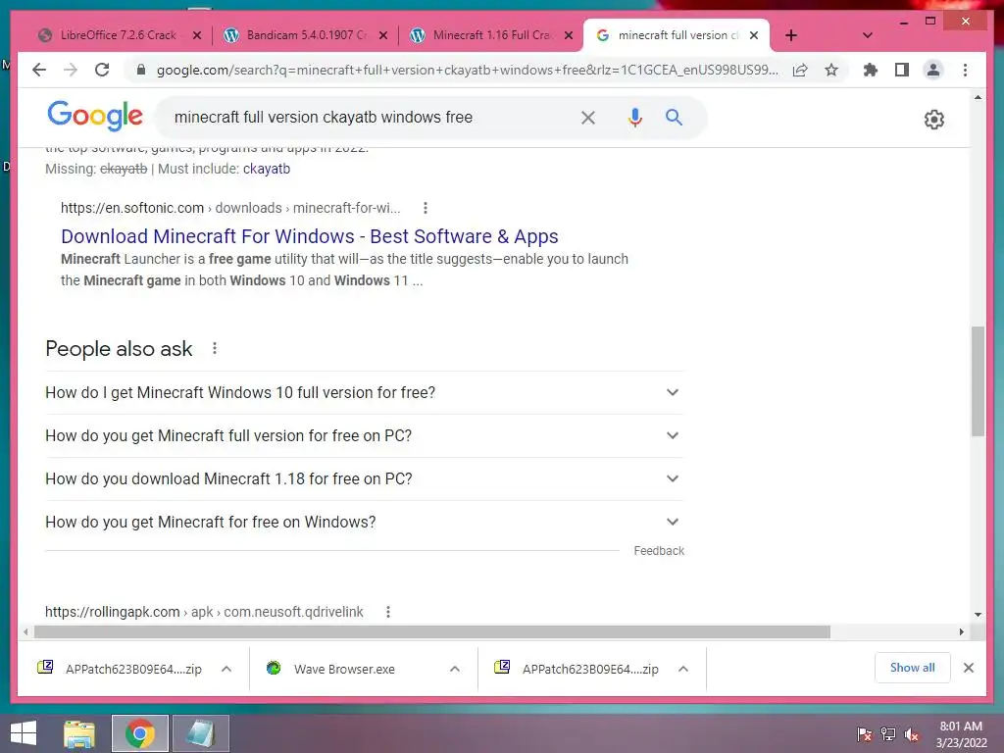Open the Chrome three-dot menu

(x=965, y=70)
